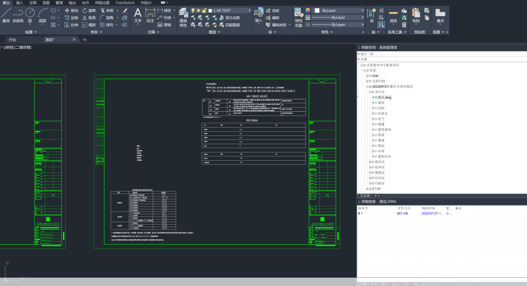The width and height of the screenshot is (527, 286).
Task: Select the 直线 (Line) drawing tool
Action: 6,14
